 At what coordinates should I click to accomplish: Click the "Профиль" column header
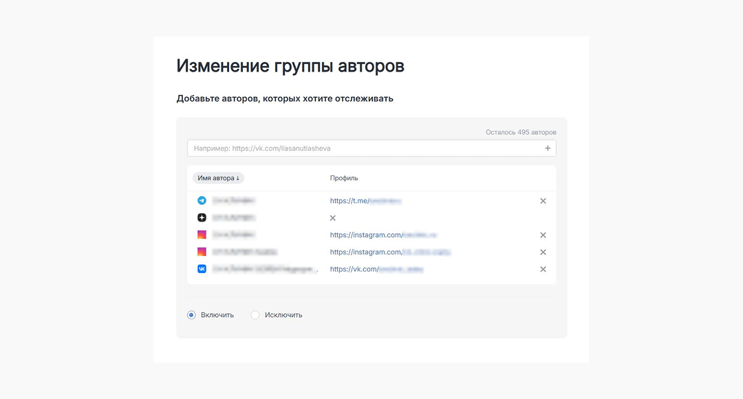pyautogui.click(x=344, y=178)
